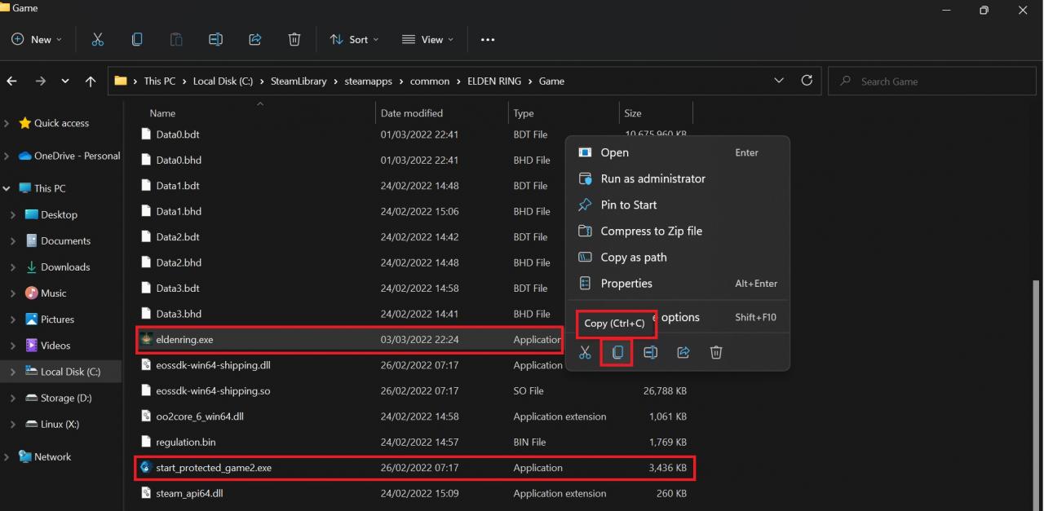The width and height of the screenshot is (1044, 511).
Task: Select Run as administrator
Action: click(677, 178)
